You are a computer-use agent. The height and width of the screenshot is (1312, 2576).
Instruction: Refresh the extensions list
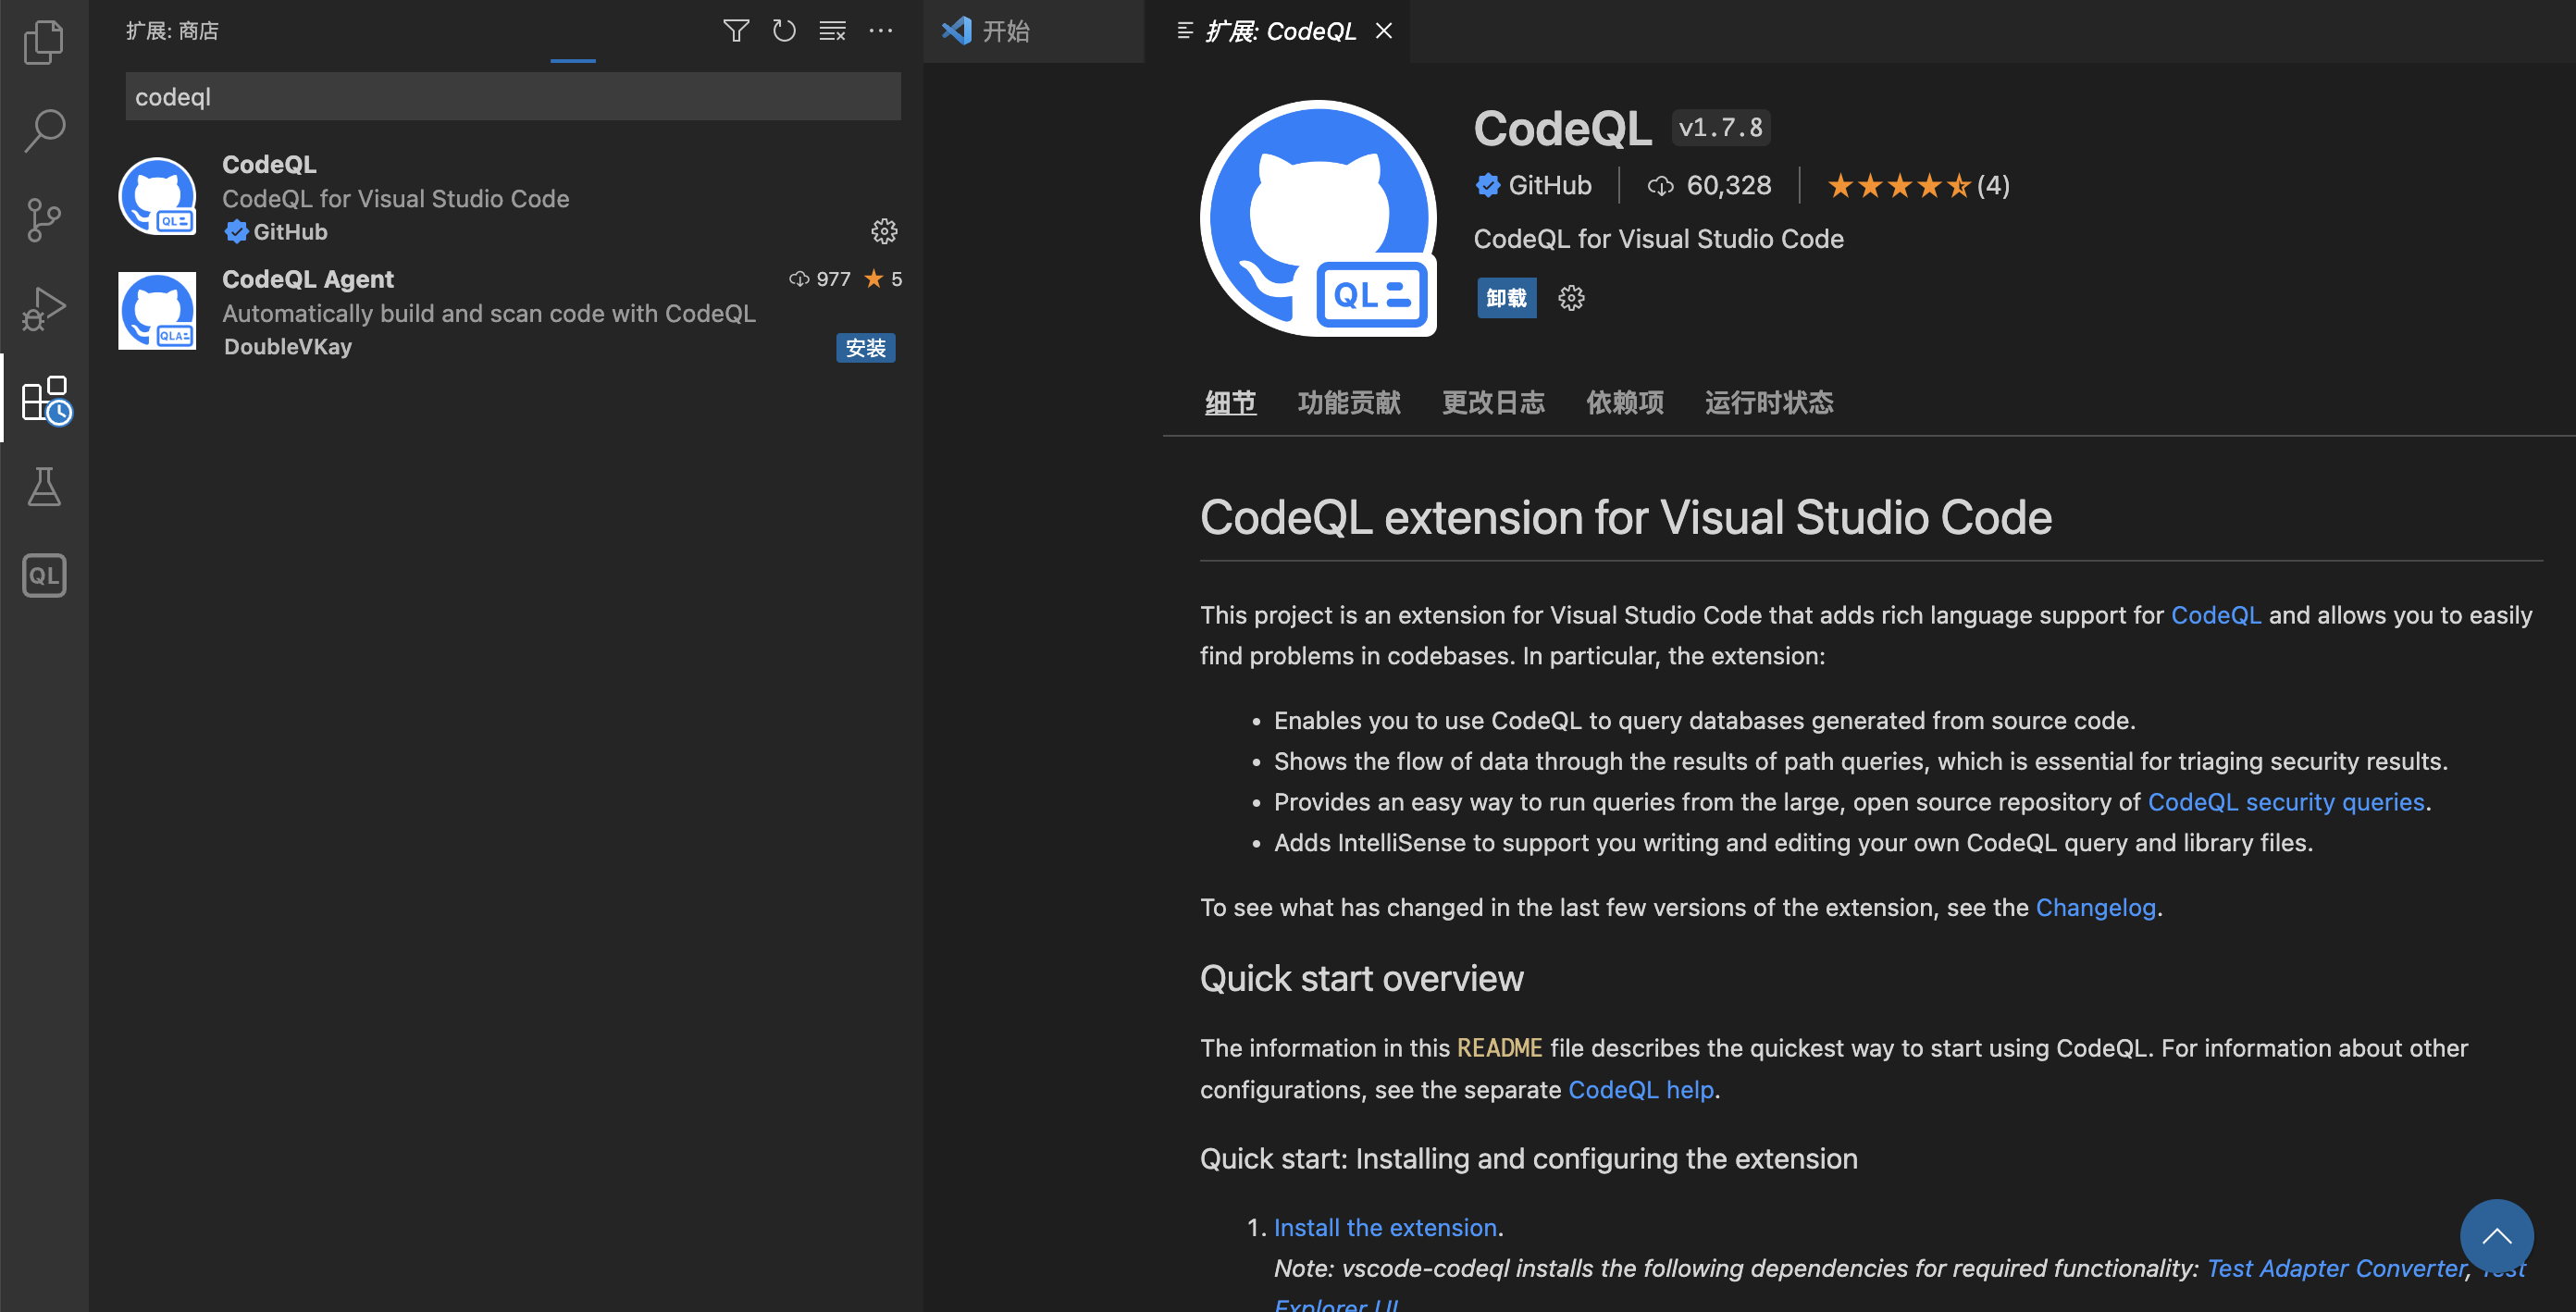click(784, 31)
